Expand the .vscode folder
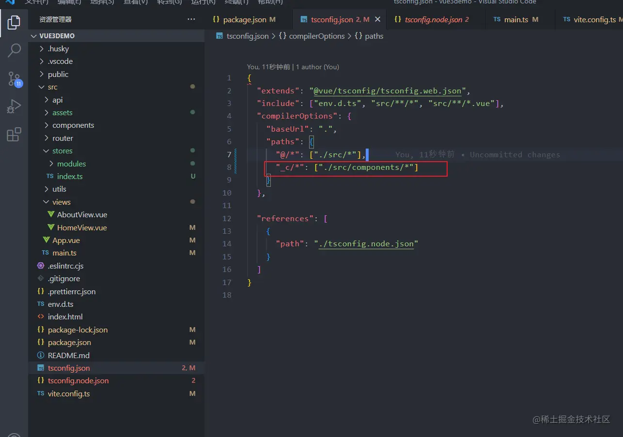The image size is (623, 437). pyautogui.click(x=116, y=61)
